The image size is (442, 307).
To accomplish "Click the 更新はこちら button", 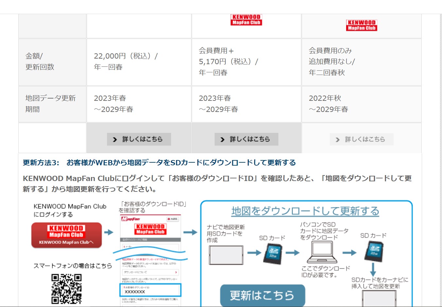I will tap(262, 296).
